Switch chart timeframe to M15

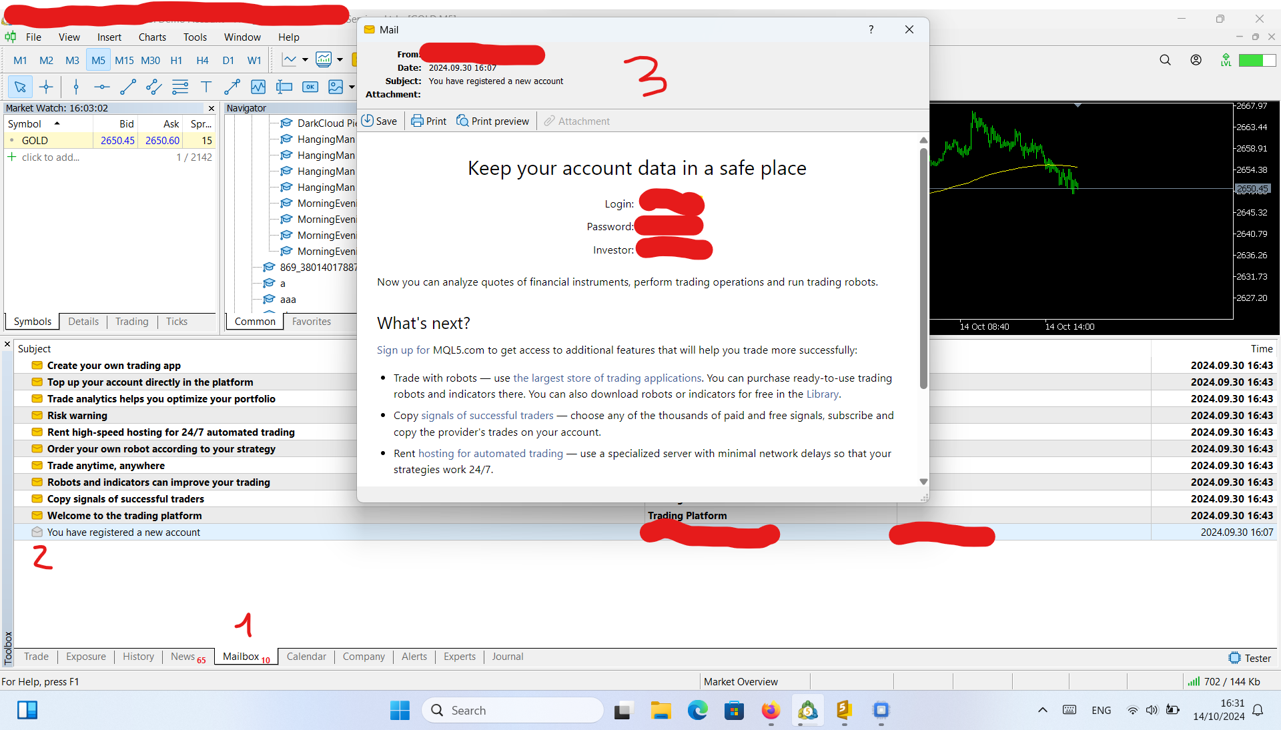pyautogui.click(x=124, y=60)
